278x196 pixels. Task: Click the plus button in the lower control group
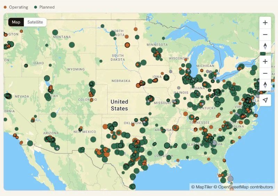265,62
